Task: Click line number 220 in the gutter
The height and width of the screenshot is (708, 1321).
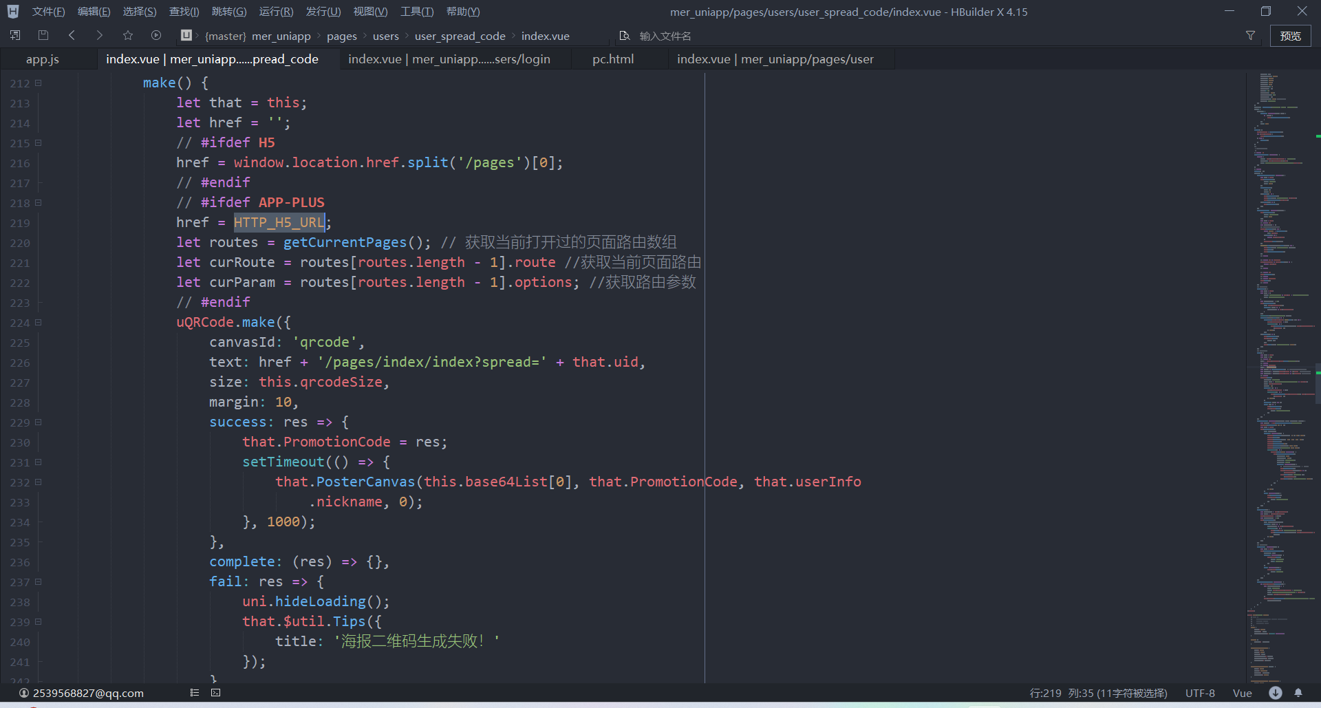Action: (20, 243)
